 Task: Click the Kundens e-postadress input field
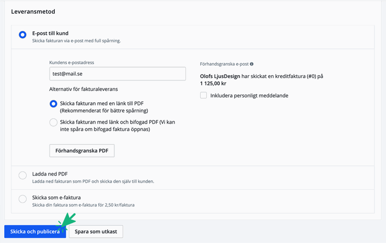pyautogui.click(x=117, y=74)
